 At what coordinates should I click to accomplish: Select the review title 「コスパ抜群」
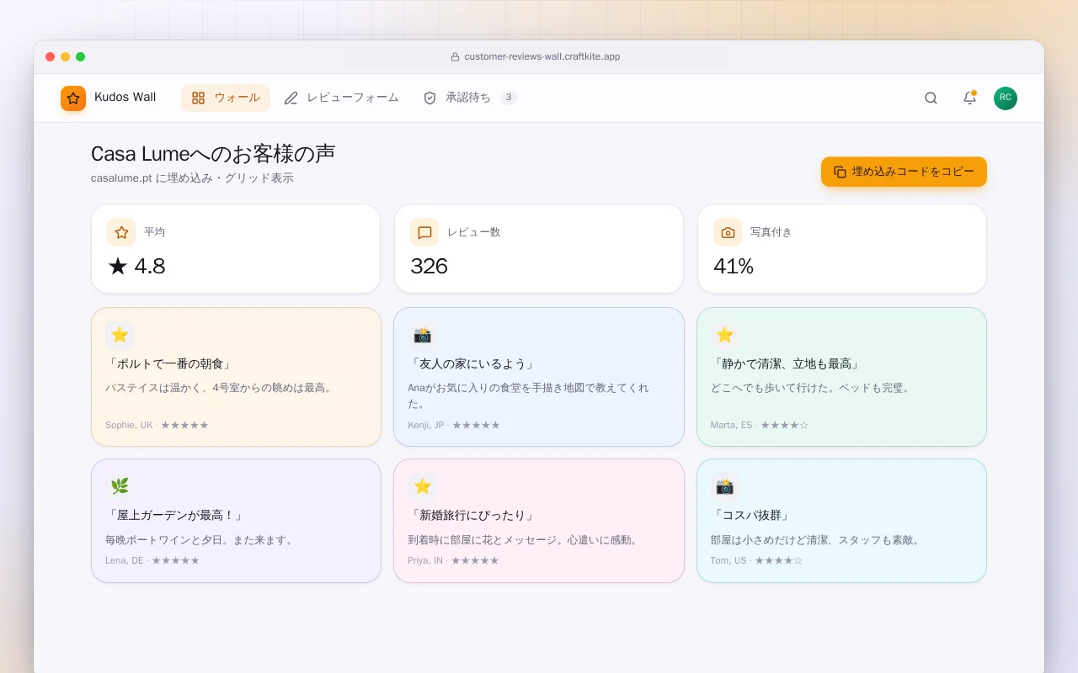tap(751, 516)
